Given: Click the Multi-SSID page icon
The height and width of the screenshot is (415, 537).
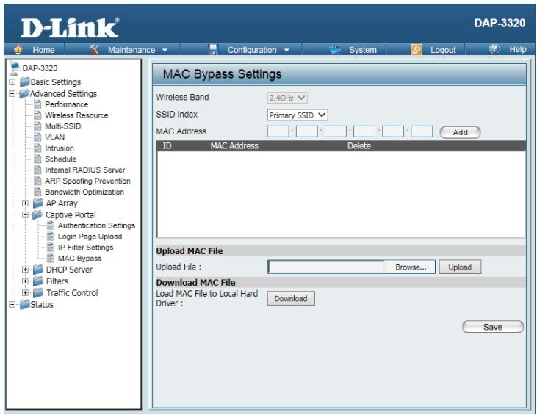Looking at the screenshot, I should (x=37, y=126).
